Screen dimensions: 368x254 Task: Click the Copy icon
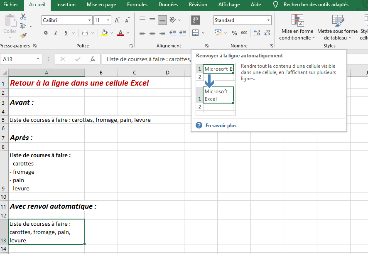[x=23, y=26]
